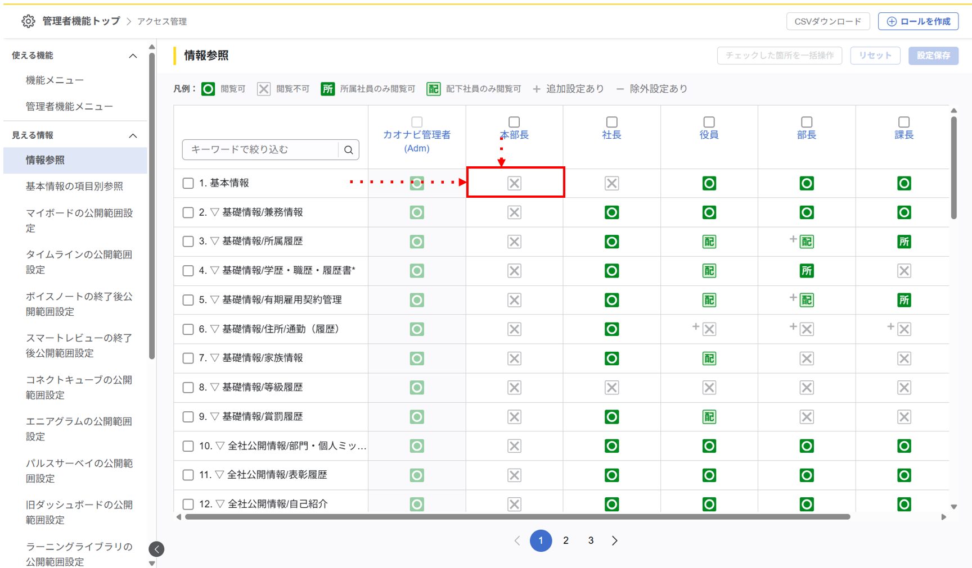972x568 pixels.
Task: Click the 課長 X icon on 学歴・職歴・履歴書 row
Action: 904,271
